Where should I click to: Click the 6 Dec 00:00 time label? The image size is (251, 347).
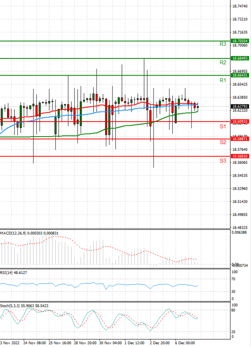click(185, 343)
